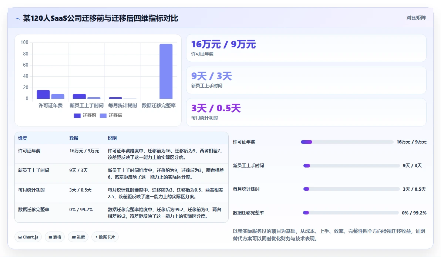
Task: Click the small blue icon before the title
Action: tap(17, 18)
